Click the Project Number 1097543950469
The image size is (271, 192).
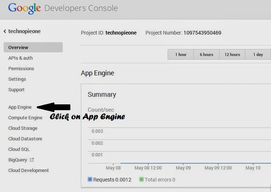point(202,33)
